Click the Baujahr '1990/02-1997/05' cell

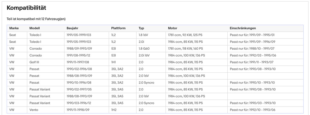[x=79, y=89]
